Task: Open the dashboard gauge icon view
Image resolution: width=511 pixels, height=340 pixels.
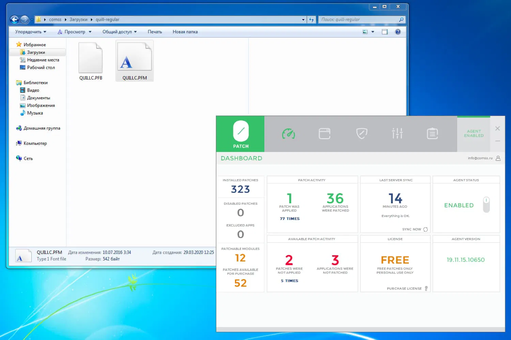Action: point(289,134)
